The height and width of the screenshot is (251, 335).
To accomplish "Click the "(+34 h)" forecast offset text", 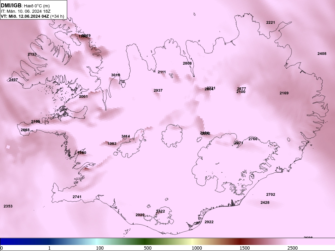I will 57,16.
